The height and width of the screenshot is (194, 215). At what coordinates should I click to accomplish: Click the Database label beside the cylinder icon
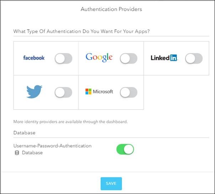coord(32,153)
